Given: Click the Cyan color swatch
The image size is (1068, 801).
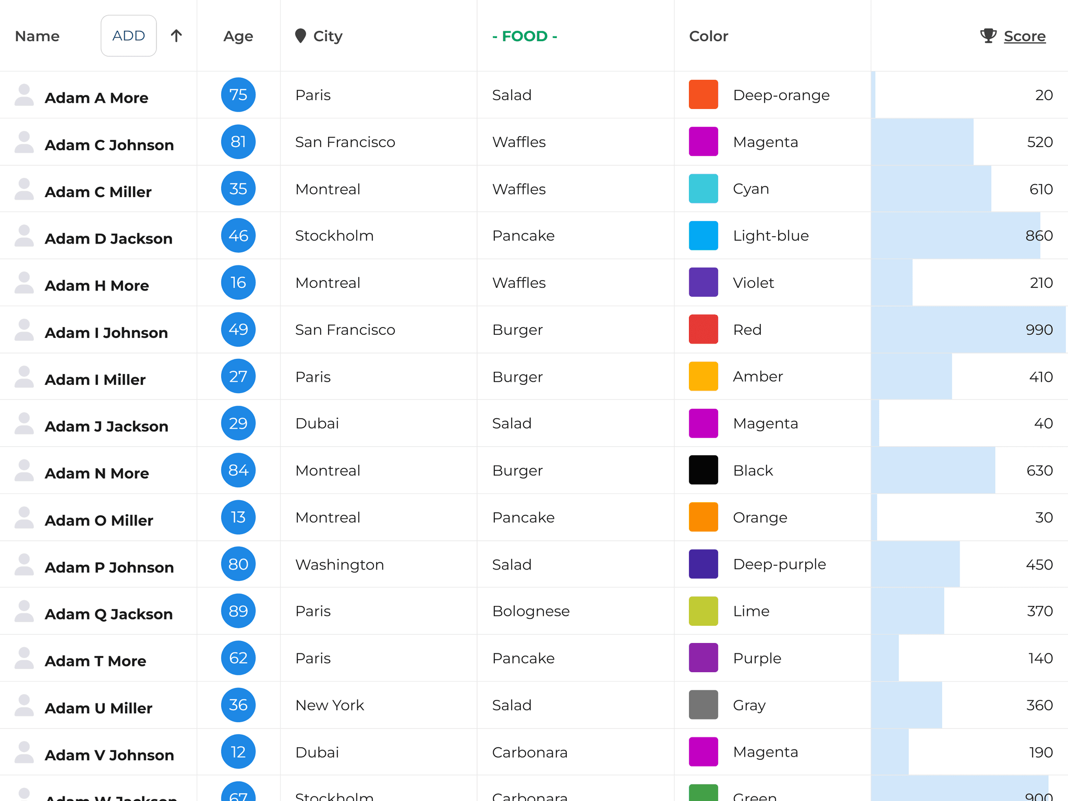Looking at the screenshot, I should [x=703, y=189].
